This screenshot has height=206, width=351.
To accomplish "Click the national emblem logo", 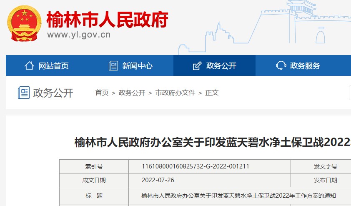I will coord(24,23).
